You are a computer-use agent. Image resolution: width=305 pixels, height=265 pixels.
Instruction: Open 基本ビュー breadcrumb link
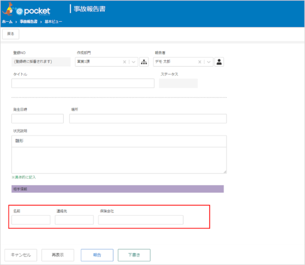(x=53, y=21)
